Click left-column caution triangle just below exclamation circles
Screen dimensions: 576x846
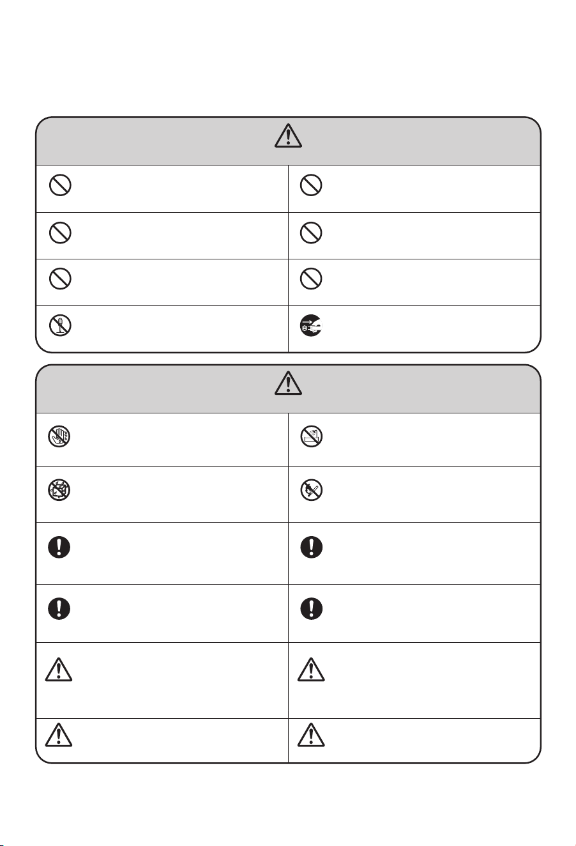(59, 669)
